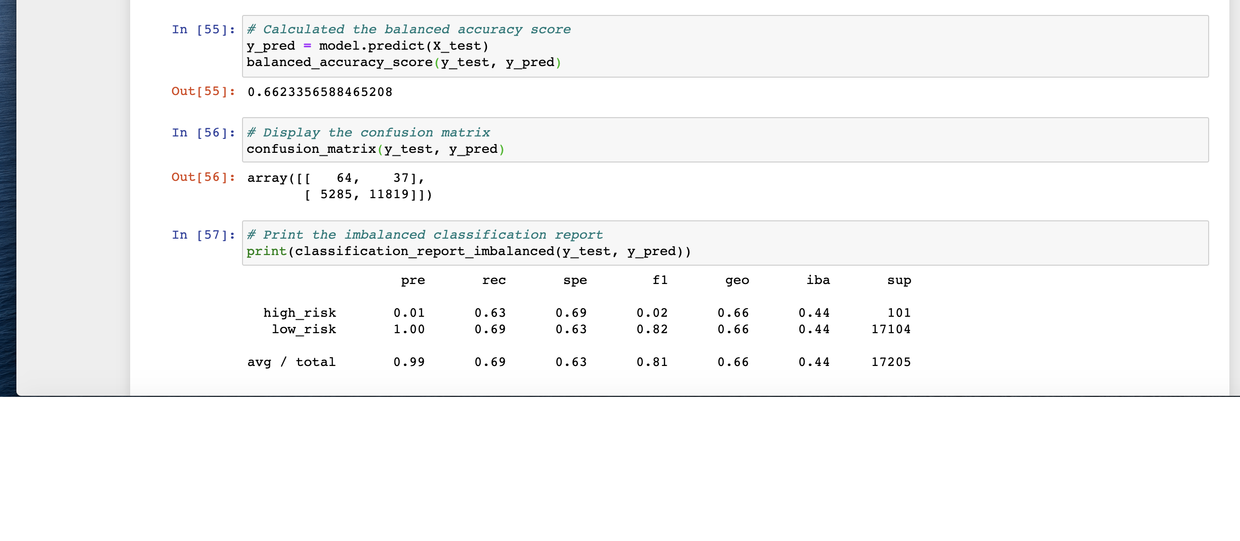This screenshot has height=541, width=1240.
Task: Click the comment '# Calculated the balanced accuracy score'
Action: (408, 29)
